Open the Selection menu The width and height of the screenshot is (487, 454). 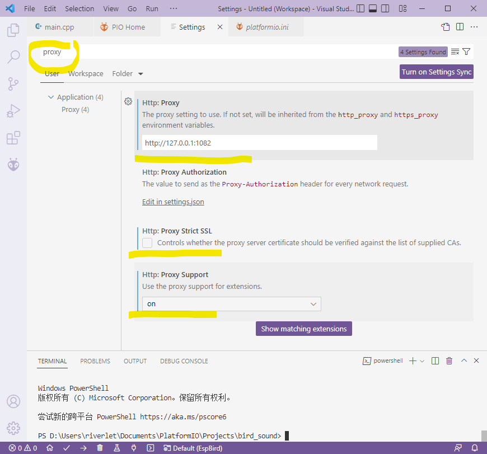pyautogui.click(x=79, y=8)
